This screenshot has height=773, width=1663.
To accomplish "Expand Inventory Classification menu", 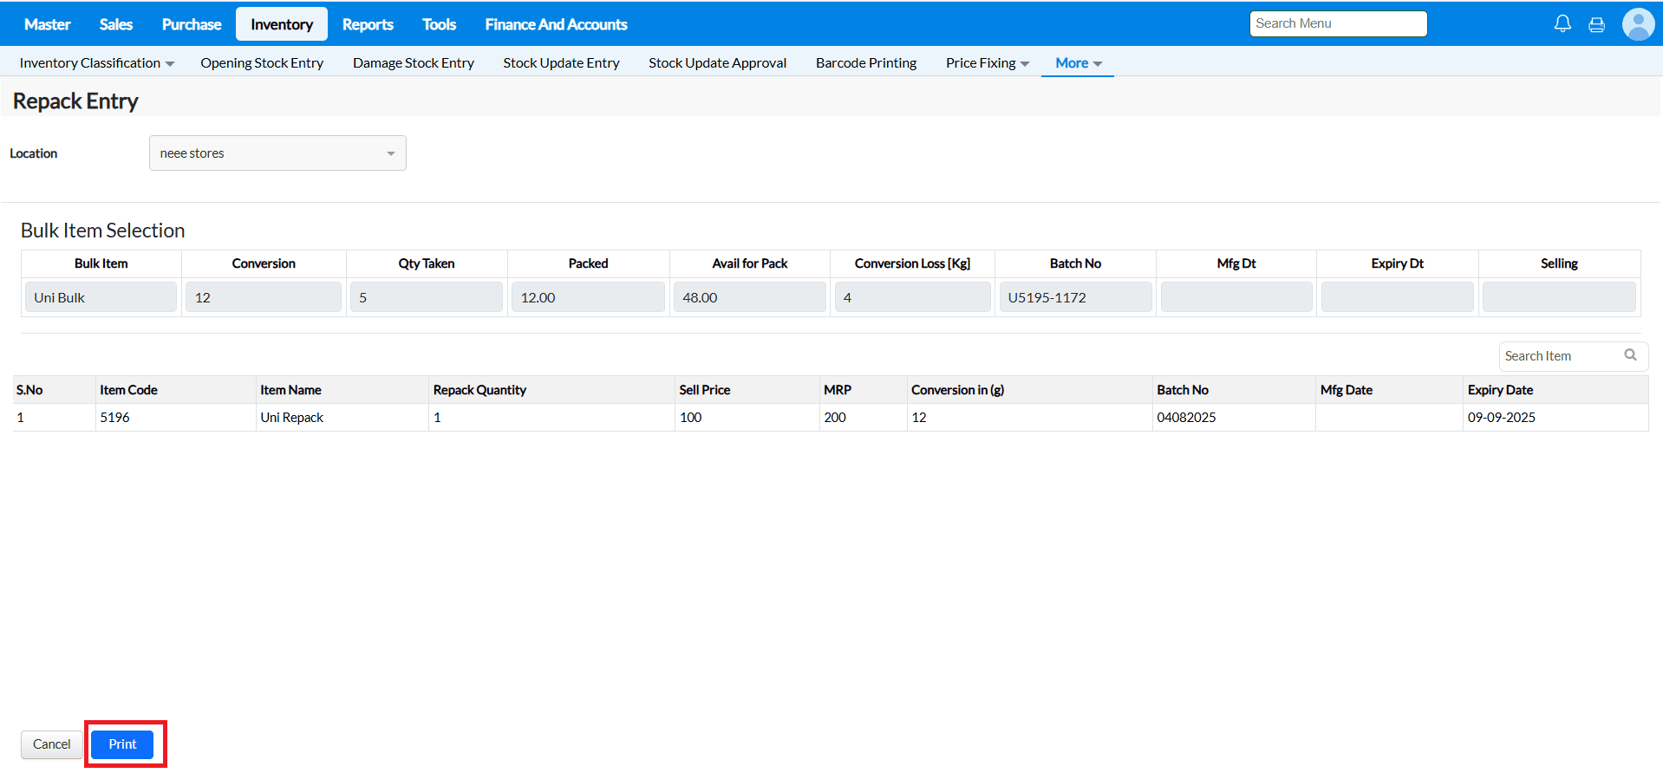I will (96, 63).
